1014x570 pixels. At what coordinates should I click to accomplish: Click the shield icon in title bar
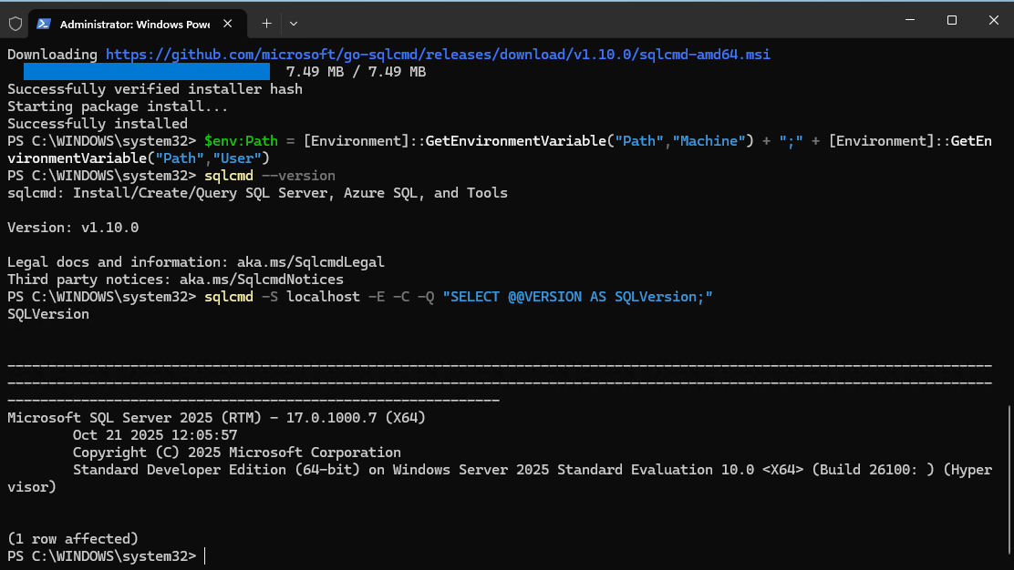coord(16,24)
